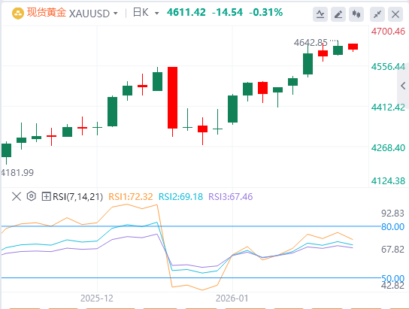409x309 pixels.
Task: Open the indicators icon in top toolbar
Action: coord(320,14)
